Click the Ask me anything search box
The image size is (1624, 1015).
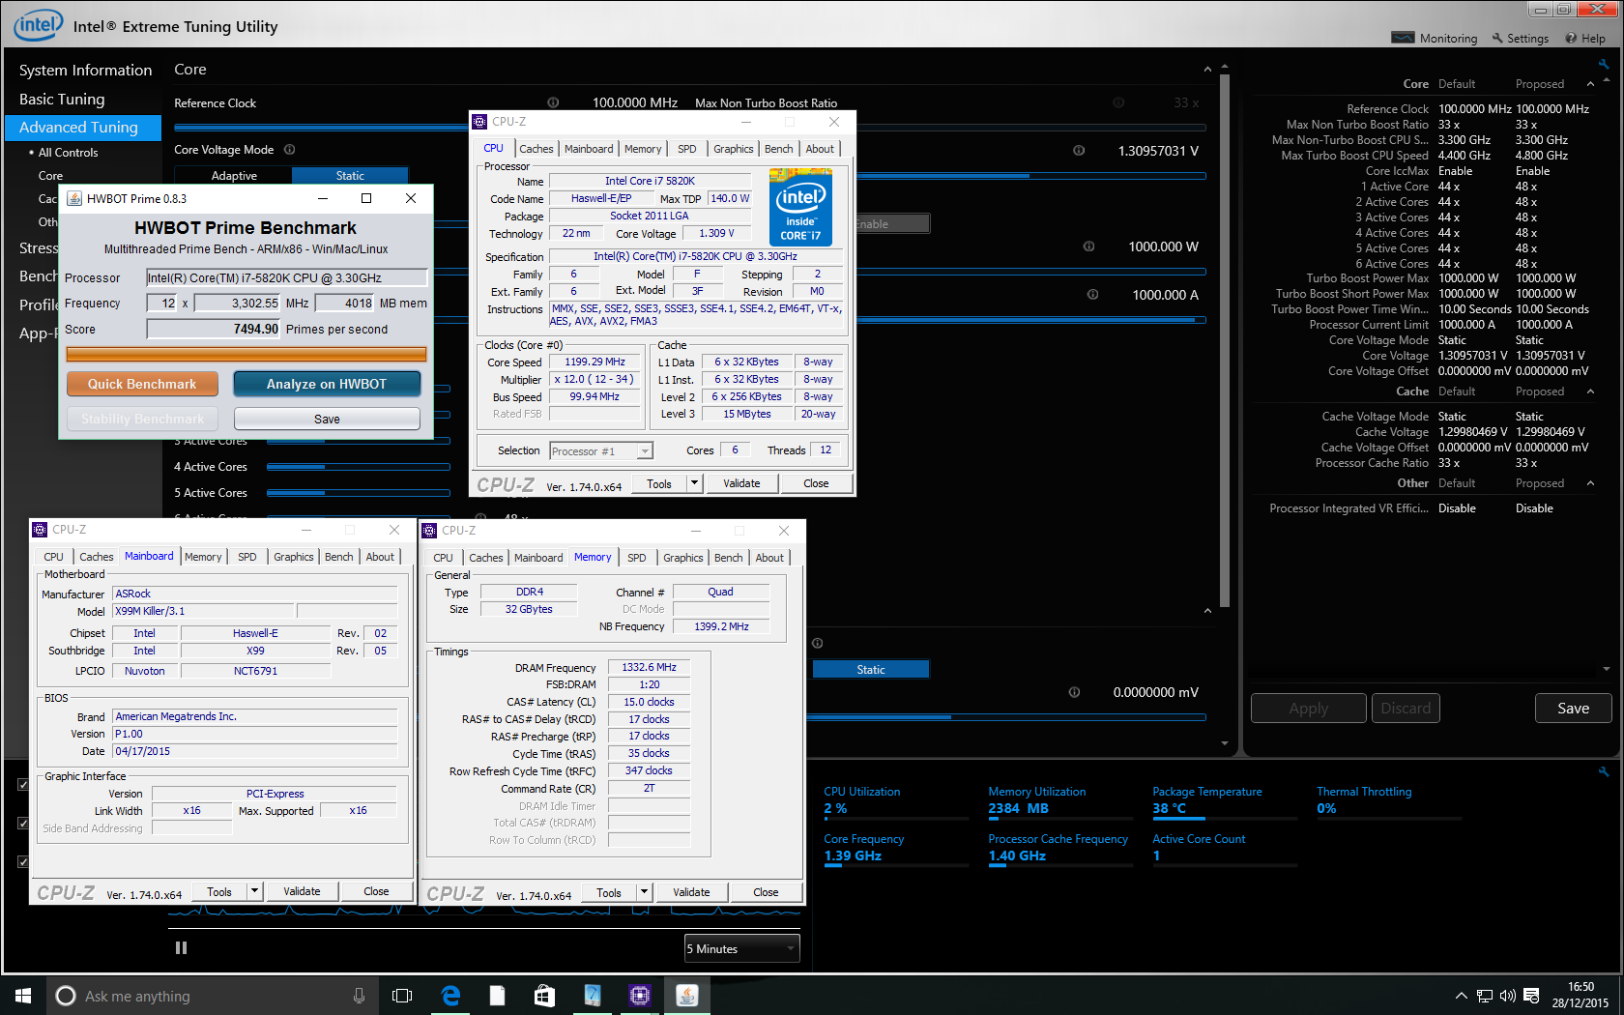[x=213, y=996]
